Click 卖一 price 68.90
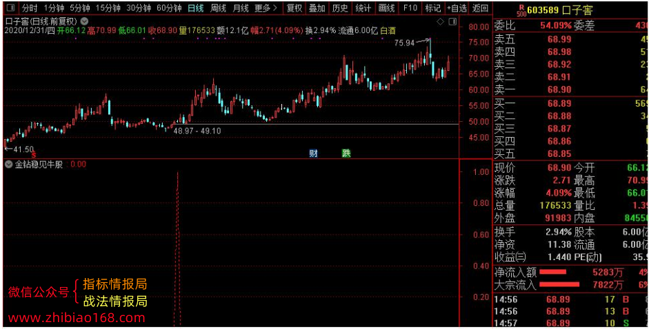649x329 pixels. tap(559, 89)
